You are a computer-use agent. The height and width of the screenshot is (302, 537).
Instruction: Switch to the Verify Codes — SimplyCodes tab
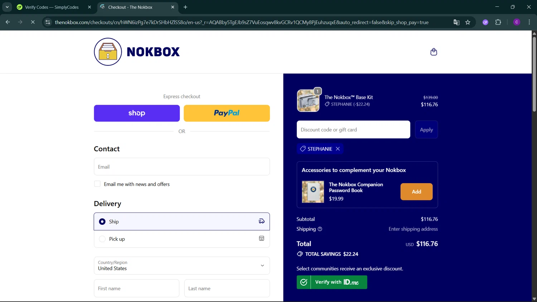(52, 7)
